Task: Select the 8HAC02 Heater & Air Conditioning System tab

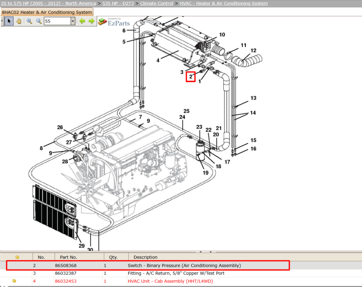Action: tap(47, 12)
